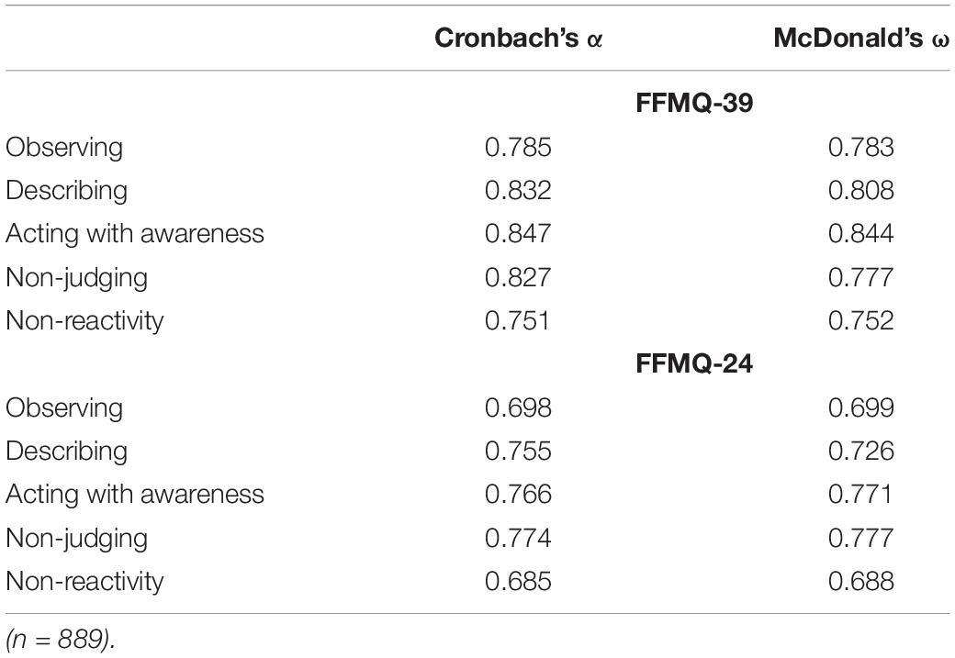Click the alpha value 0.785
The width and height of the screenshot is (955, 658).
(x=518, y=148)
